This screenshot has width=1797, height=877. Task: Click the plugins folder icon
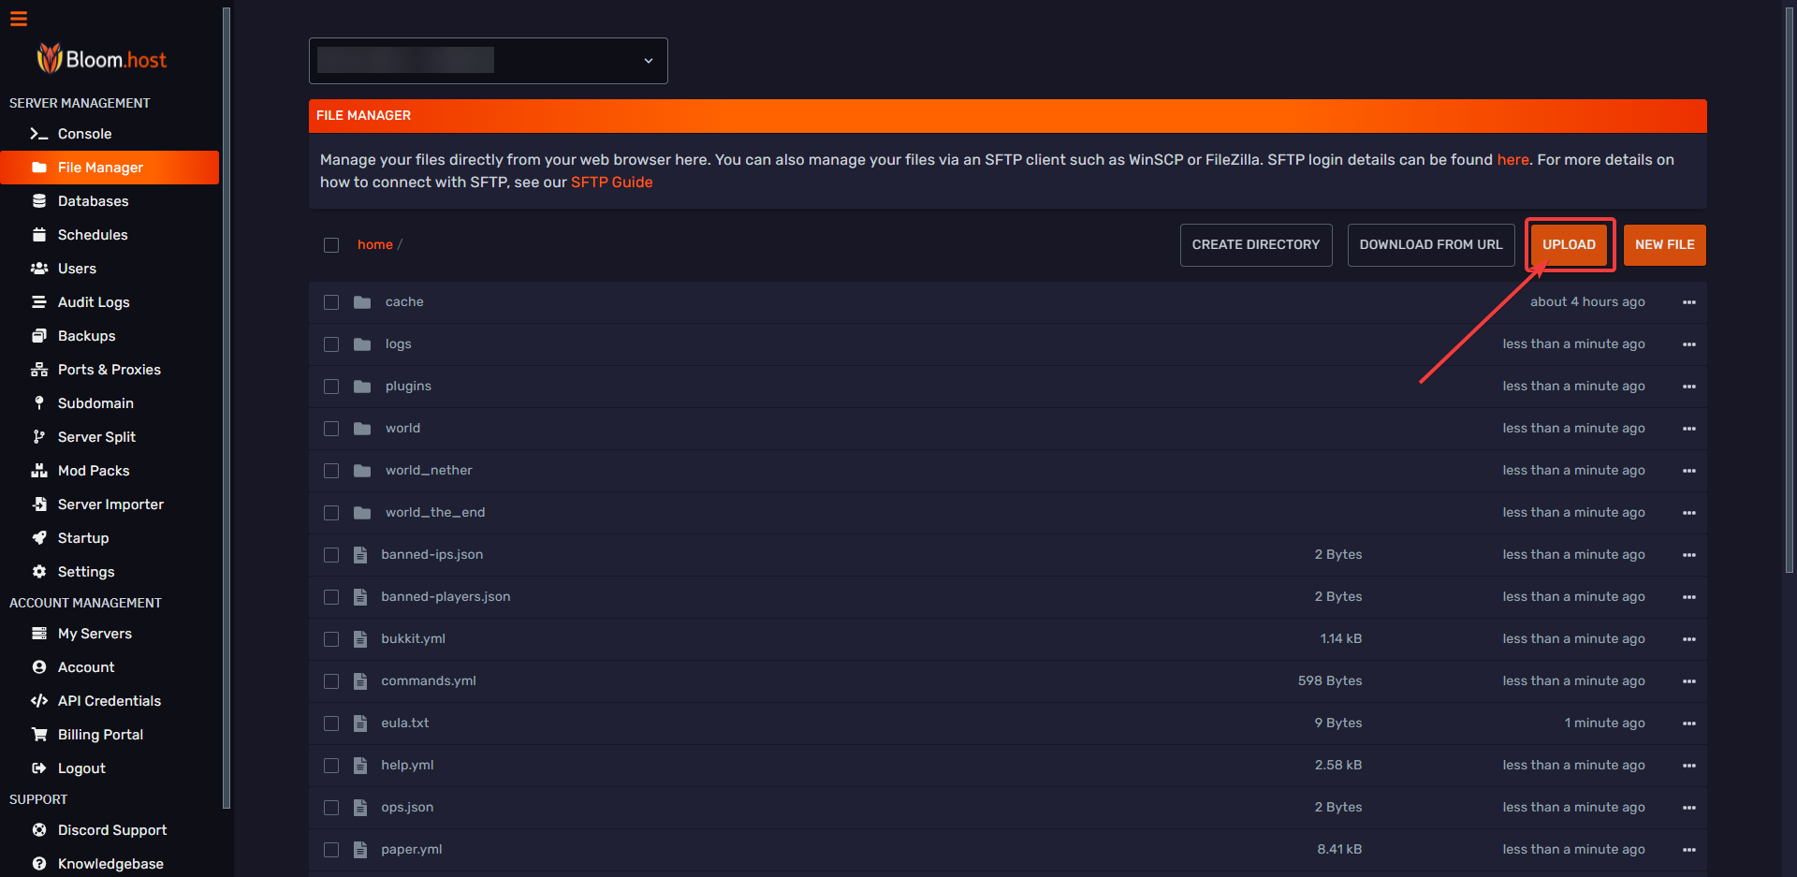[362, 387]
